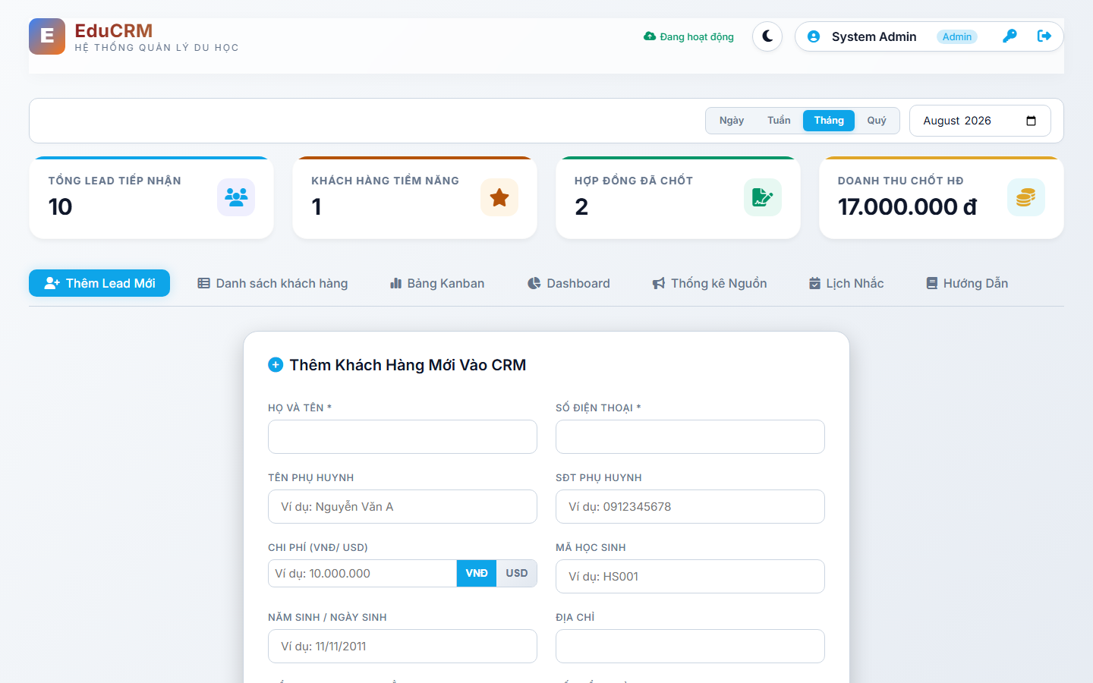Select the Tháng period filter

pos(829,121)
